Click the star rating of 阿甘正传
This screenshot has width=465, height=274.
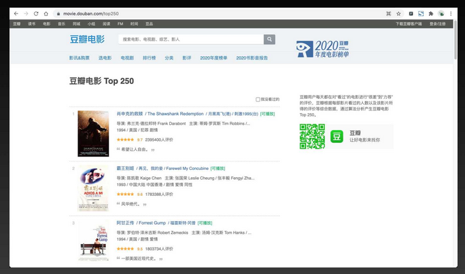(x=125, y=249)
